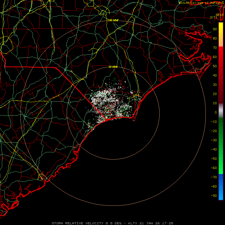Click the positive '80' scale value
The image size is (225, 225).
pos(215,38)
